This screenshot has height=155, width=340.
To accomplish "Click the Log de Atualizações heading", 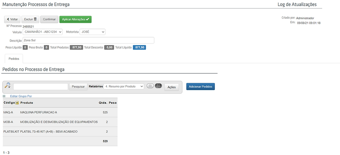I will (297, 4).
